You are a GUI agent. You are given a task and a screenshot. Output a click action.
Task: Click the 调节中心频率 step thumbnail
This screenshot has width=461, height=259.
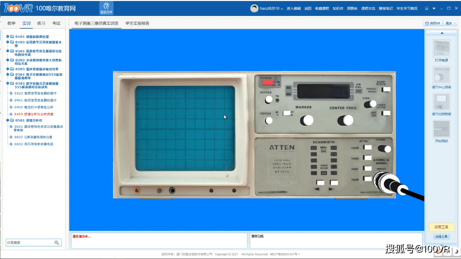[x=441, y=75]
